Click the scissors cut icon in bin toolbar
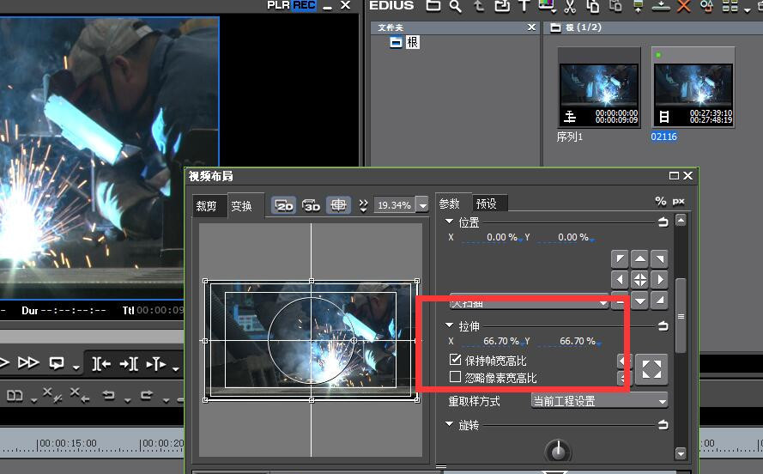 [569, 6]
